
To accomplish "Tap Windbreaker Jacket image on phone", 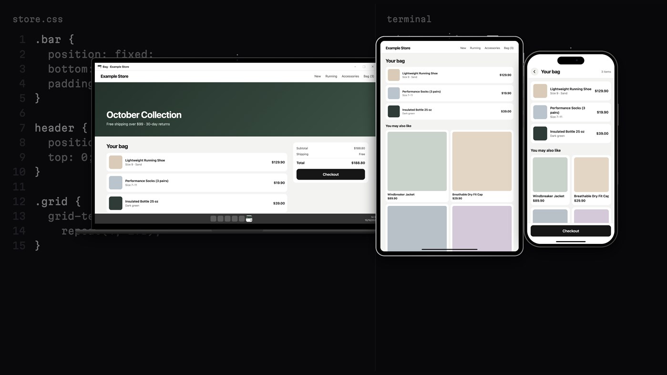I will (x=550, y=174).
